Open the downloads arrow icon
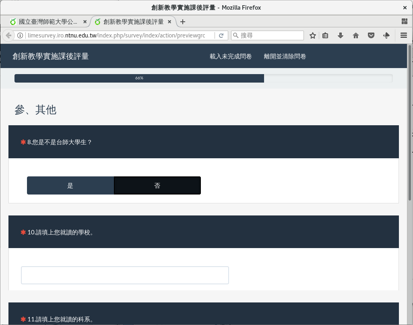The width and height of the screenshot is (413, 325). (x=341, y=35)
